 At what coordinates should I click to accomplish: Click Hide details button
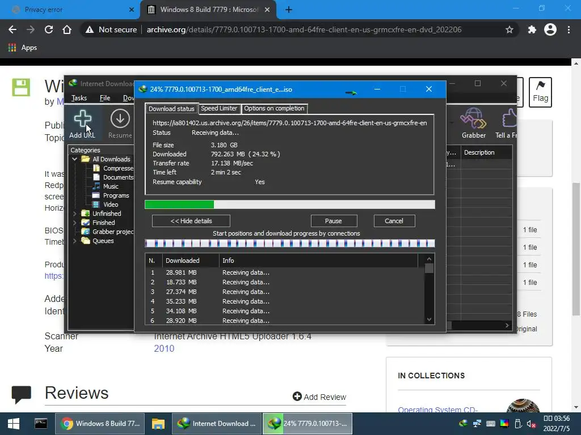pyautogui.click(x=191, y=221)
